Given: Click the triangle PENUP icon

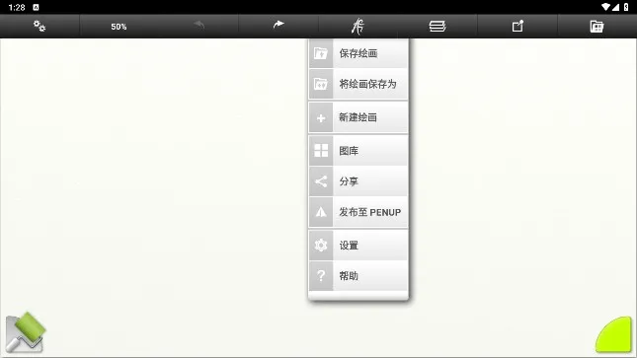Looking at the screenshot, I should tap(321, 212).
